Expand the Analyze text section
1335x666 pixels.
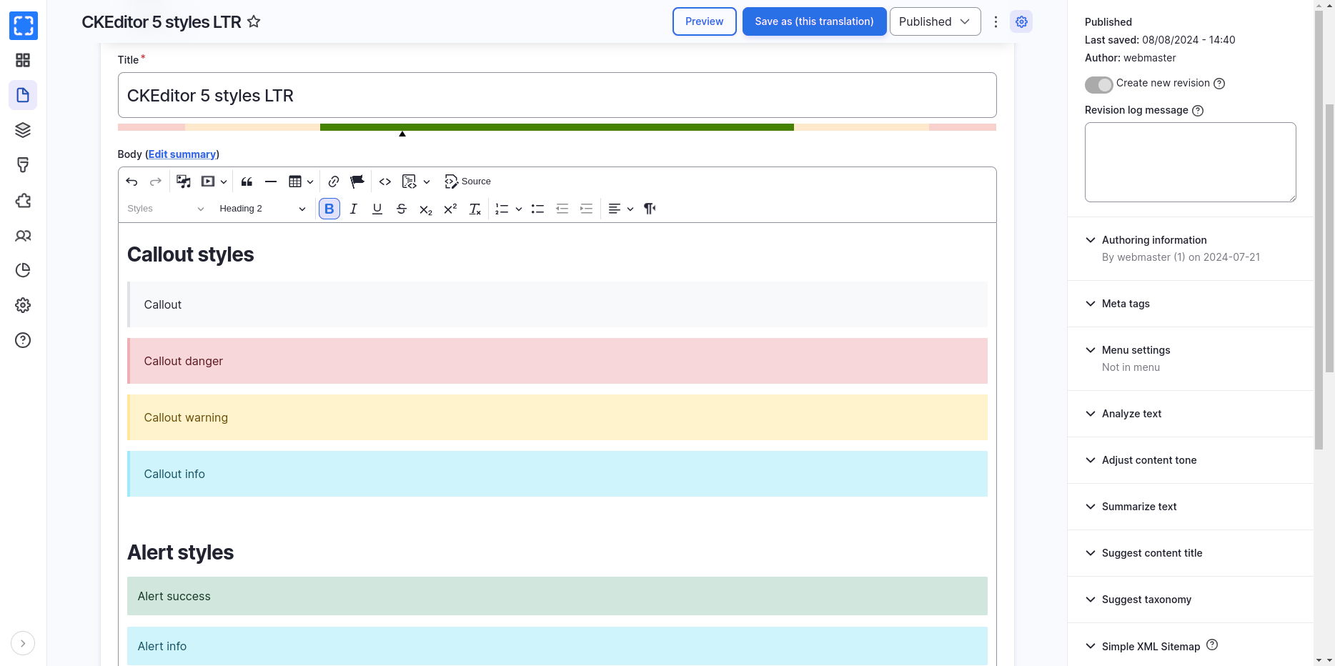[x=1191, y=414]
